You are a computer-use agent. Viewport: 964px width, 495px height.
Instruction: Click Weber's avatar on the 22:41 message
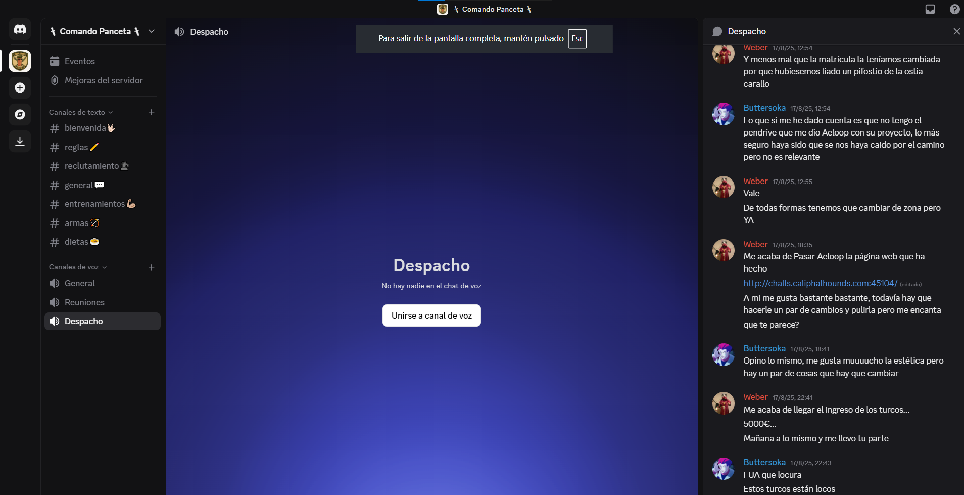724,403
